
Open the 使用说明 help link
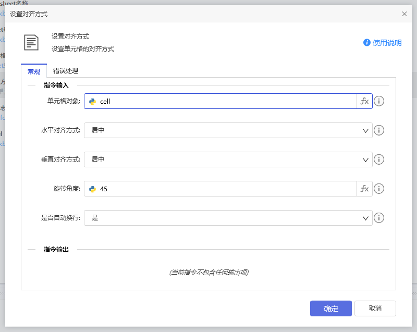383,43
